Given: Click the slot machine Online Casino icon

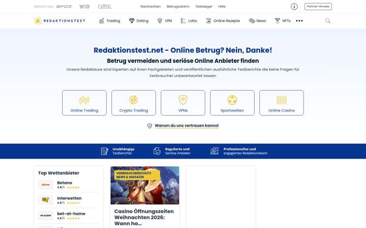Looking at the screenshot, I should coord(282,100).
